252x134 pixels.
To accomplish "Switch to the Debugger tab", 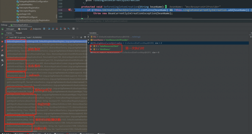I will click(10, 29).
